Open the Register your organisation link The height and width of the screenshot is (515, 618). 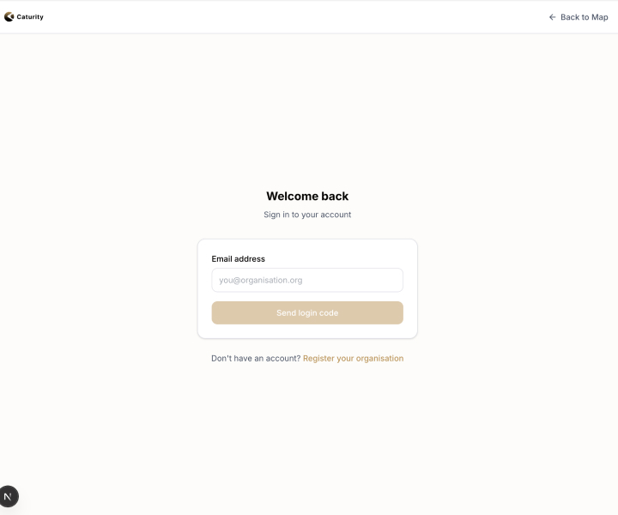coord(353,358)
